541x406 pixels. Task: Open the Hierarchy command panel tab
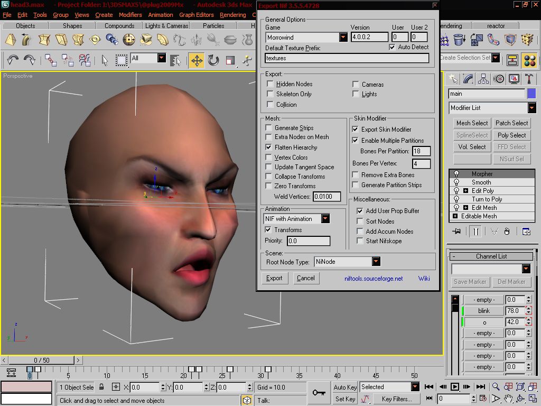pyautogui.click(x=483, y=79)
